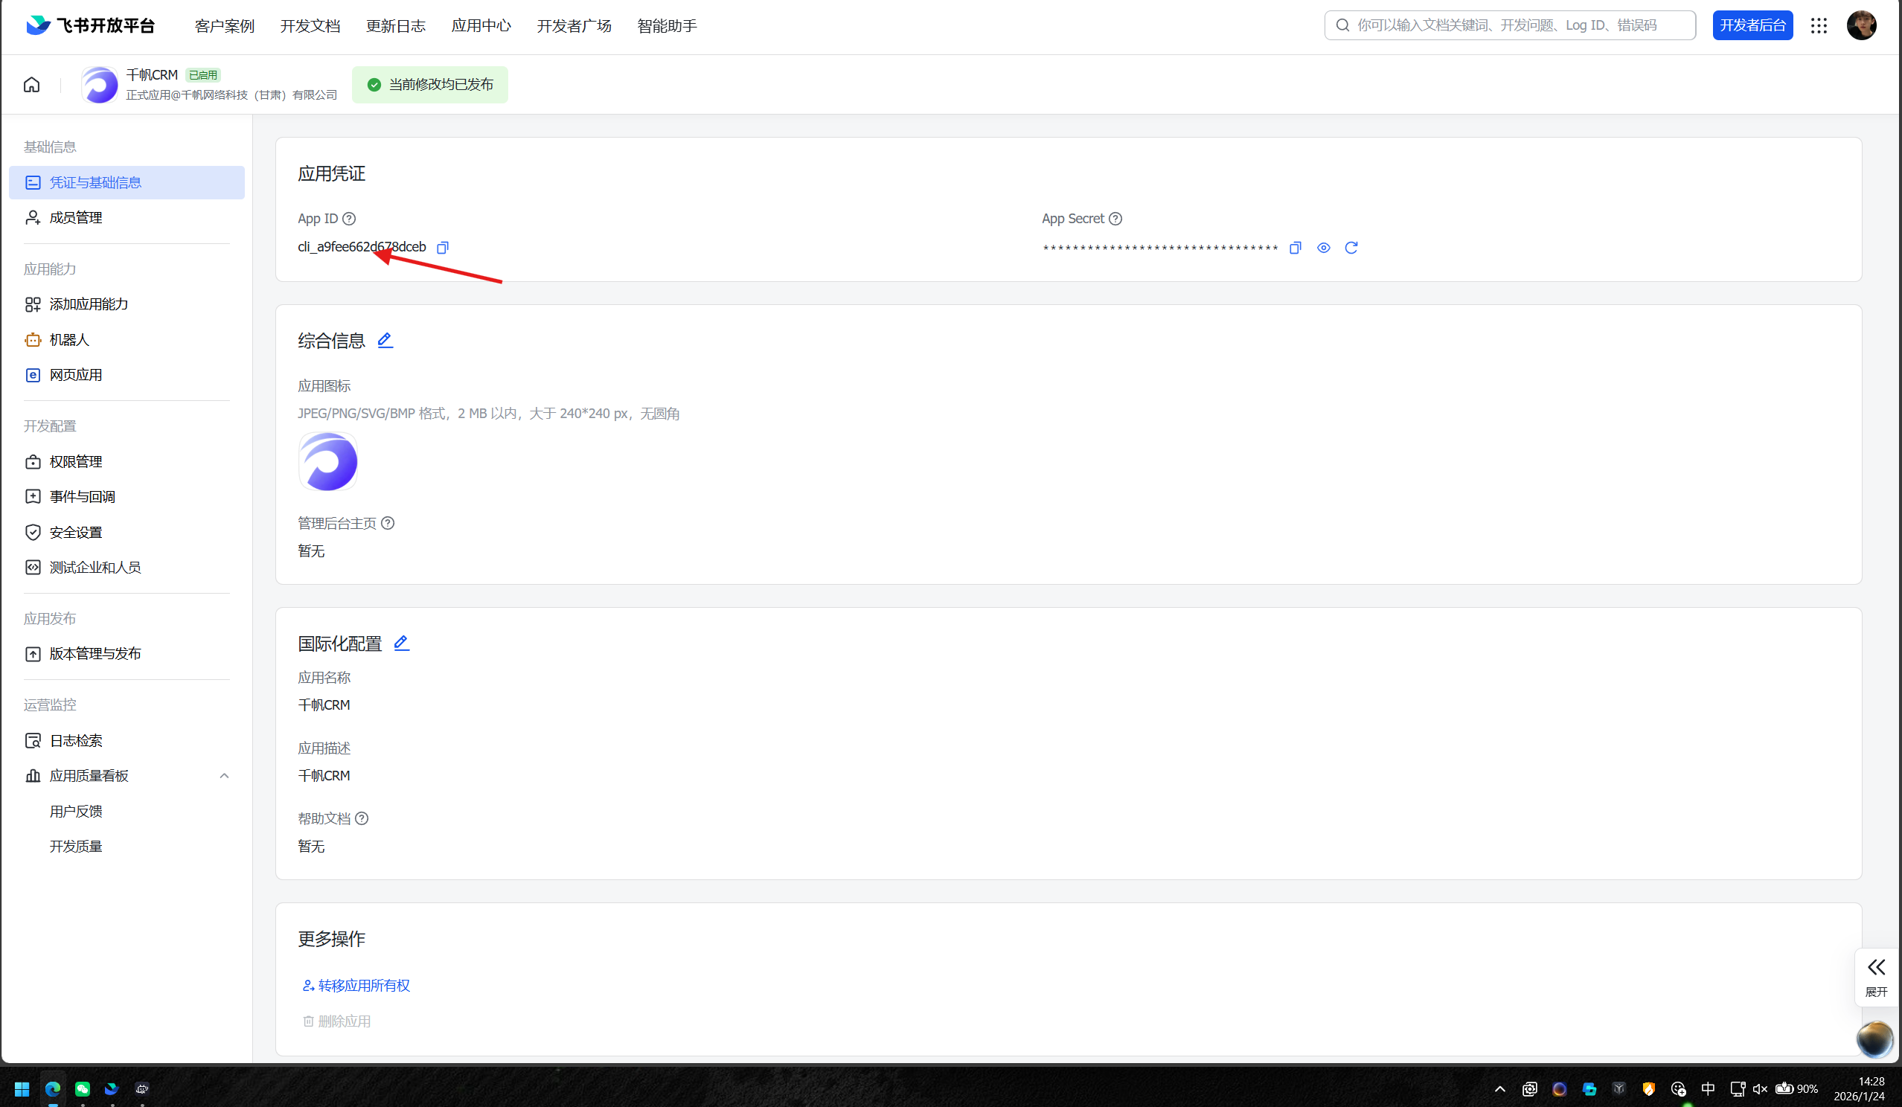Viewport: 1902px width, 1107px height.
Task: Click 开发者后台 button
Action: (x=1752, y=25)
